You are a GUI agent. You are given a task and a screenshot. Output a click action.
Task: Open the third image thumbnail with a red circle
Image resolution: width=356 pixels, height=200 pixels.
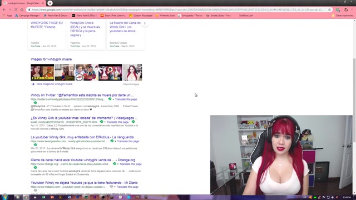[x=87, y=72]
